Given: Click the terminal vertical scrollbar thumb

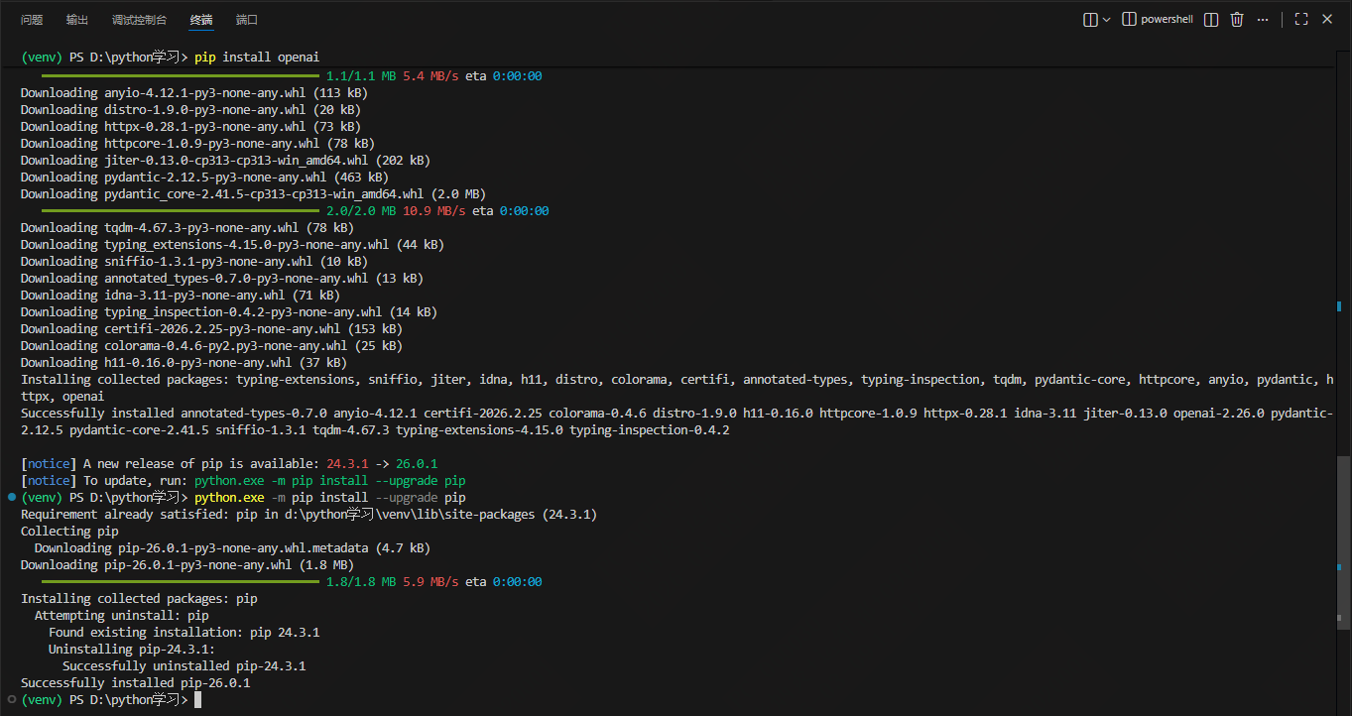Looking at the screenshot, I should click(x=1343, y=541).
